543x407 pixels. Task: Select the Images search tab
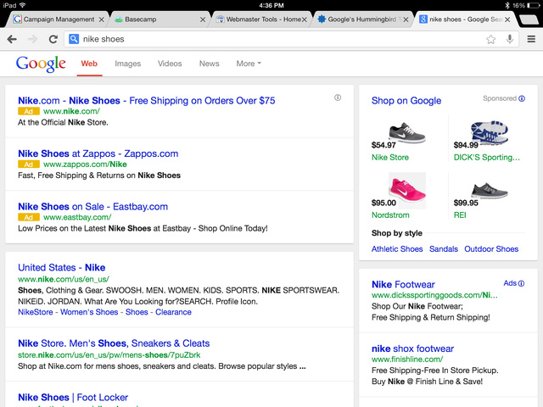pyautogui.click(x=128, y=64)
